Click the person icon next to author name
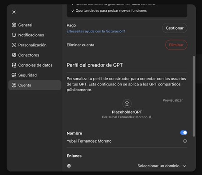This screenshot has height=175, width=202. tap(150, 117)
